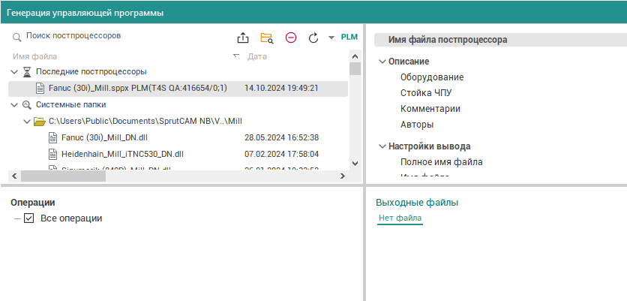The width and height of the screenshot is (627, 301).
Task: Refresh the postprocessor list
Action: 313,37
